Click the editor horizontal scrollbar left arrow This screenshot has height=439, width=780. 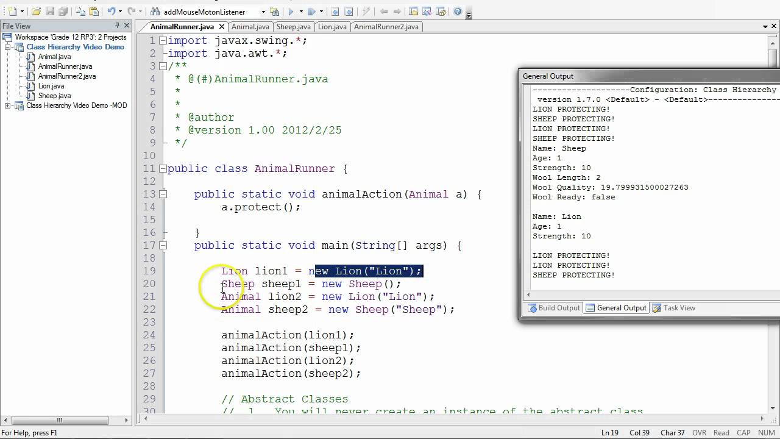144,419
